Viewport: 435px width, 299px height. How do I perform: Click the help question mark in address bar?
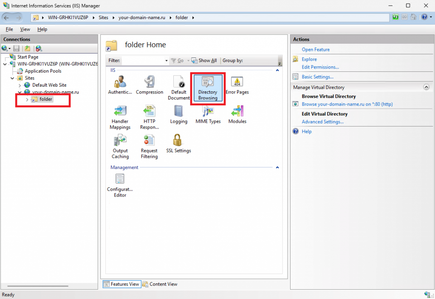pos(424,17)
